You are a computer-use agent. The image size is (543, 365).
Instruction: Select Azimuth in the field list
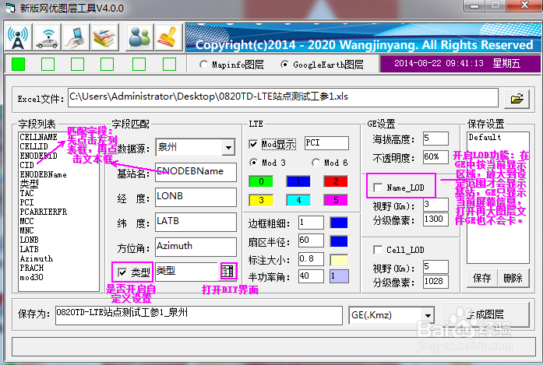tap(37, 258)
